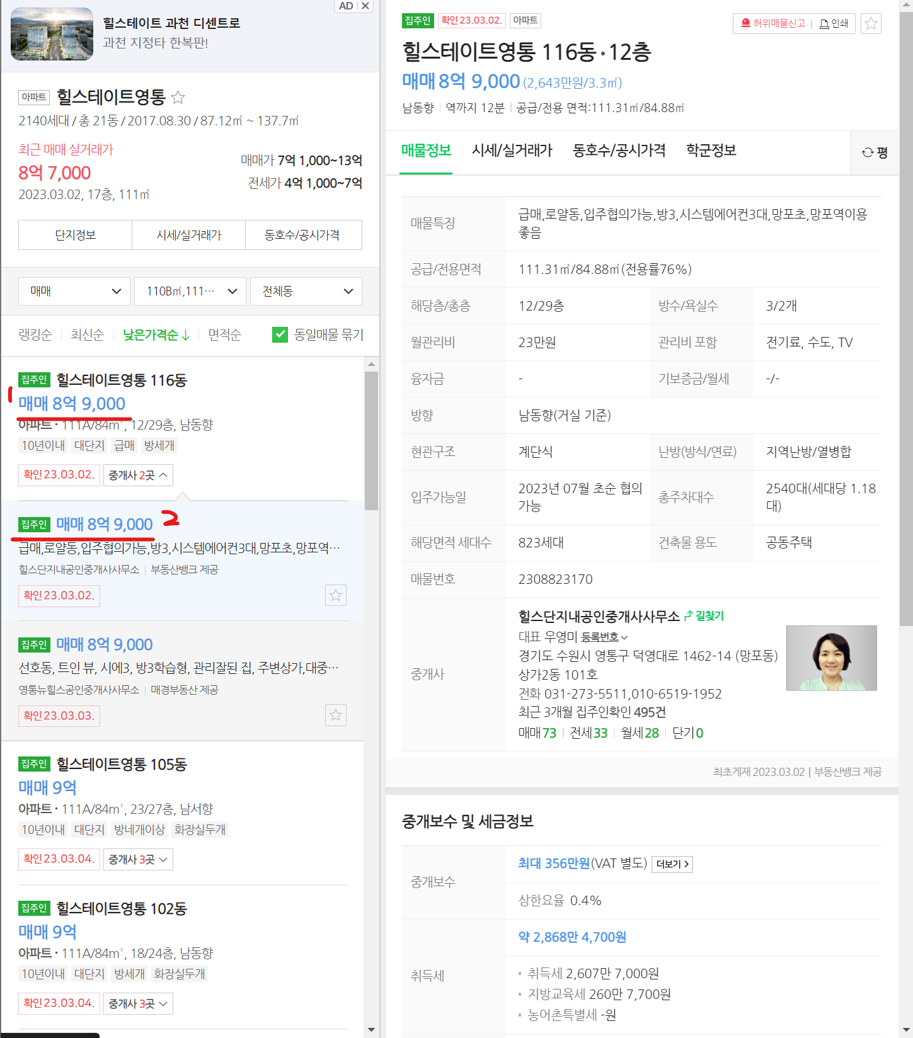The image size is (913, 1038).
Task: Click the listing list scrollbar thumb
Action: [371, 440]
